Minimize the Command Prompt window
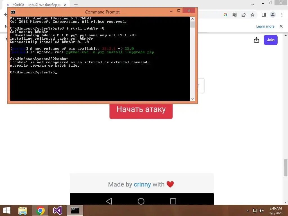 (x=171, y=11)
